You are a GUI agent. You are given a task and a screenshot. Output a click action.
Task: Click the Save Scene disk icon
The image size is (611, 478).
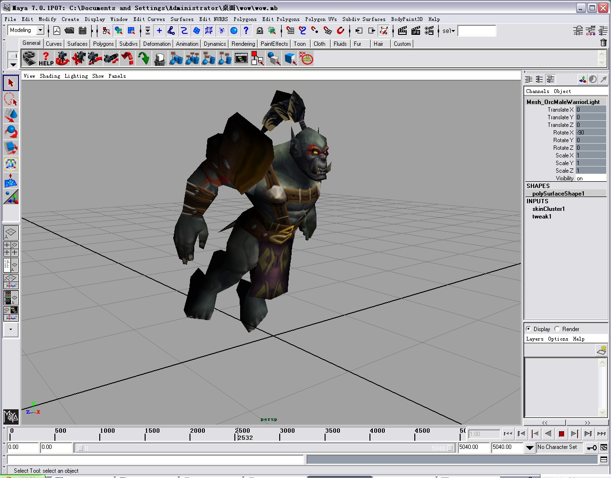coord(82,31)
